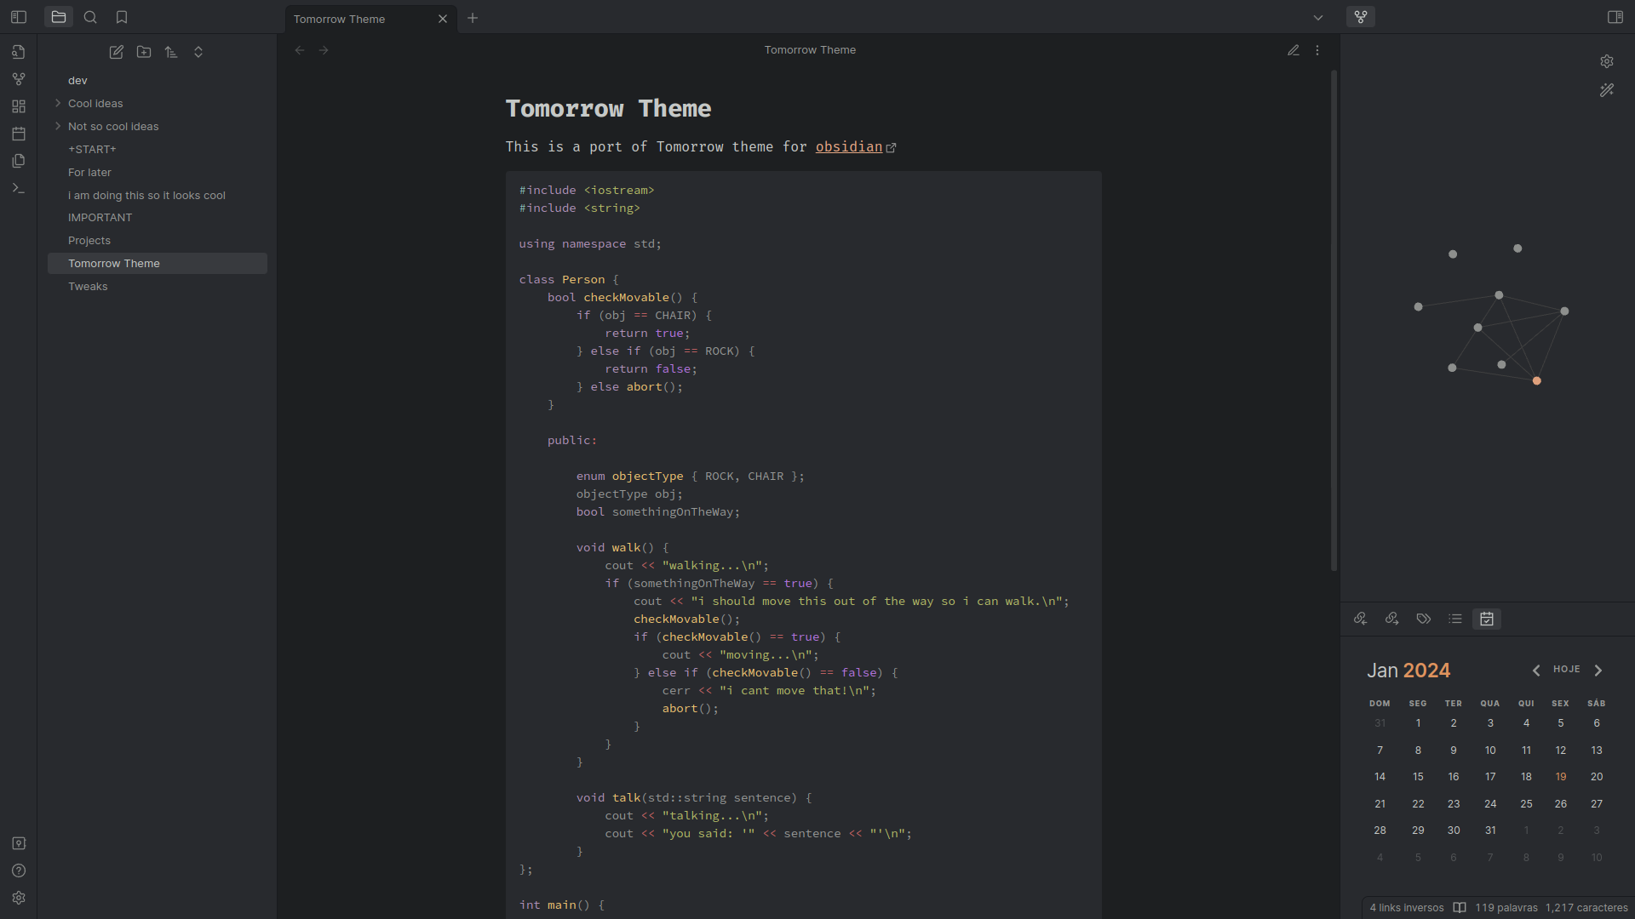
Task: Open calendar tab in sidebar
Action: 1487,619
